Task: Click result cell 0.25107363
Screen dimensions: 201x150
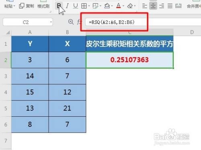Action: pos(130,60)
